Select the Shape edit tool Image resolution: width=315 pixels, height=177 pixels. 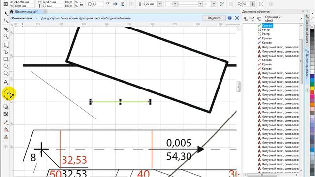[x=6, y=21]
